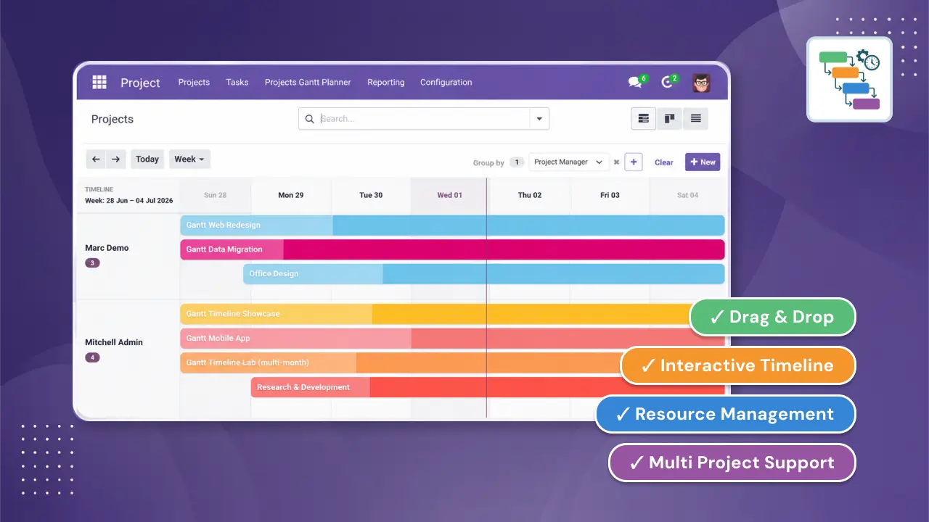This screenshot has width=929, height=522.
Task: Open the activities clock icon with badge 2
Action: pos(668,82)
